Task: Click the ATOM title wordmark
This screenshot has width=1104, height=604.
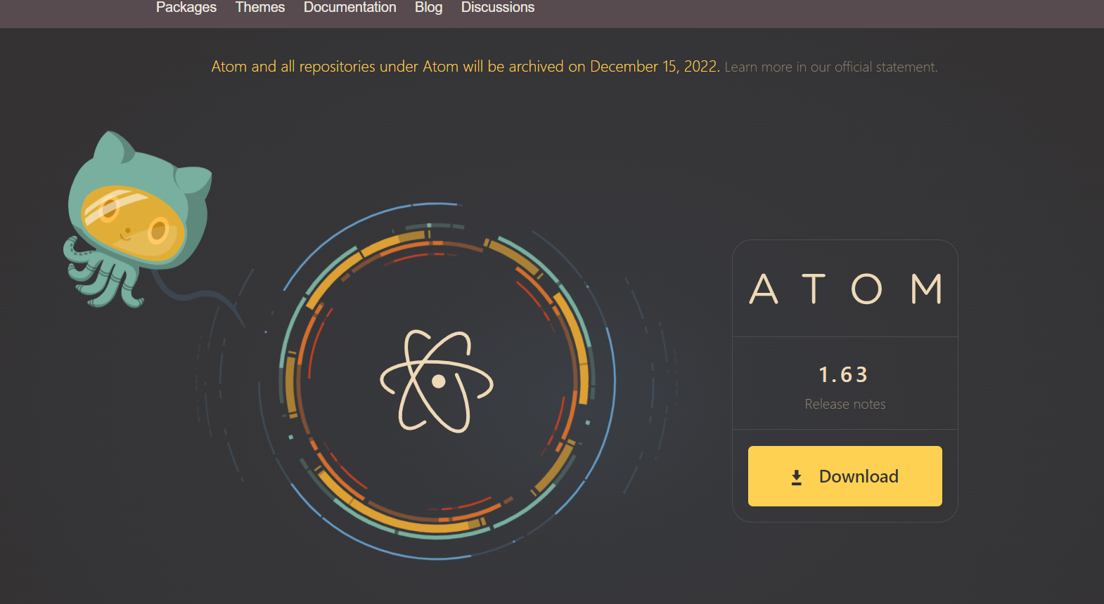Action: click(x=845, y=289)
